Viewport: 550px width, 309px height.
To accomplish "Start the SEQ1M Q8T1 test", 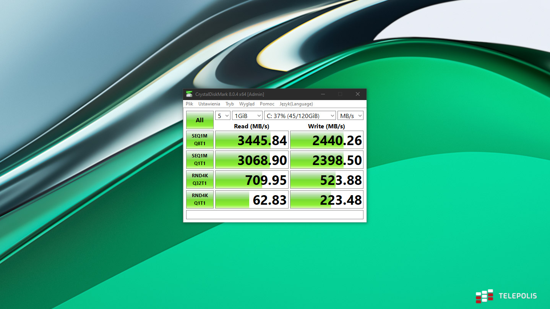I will click(x=200, y=140).
